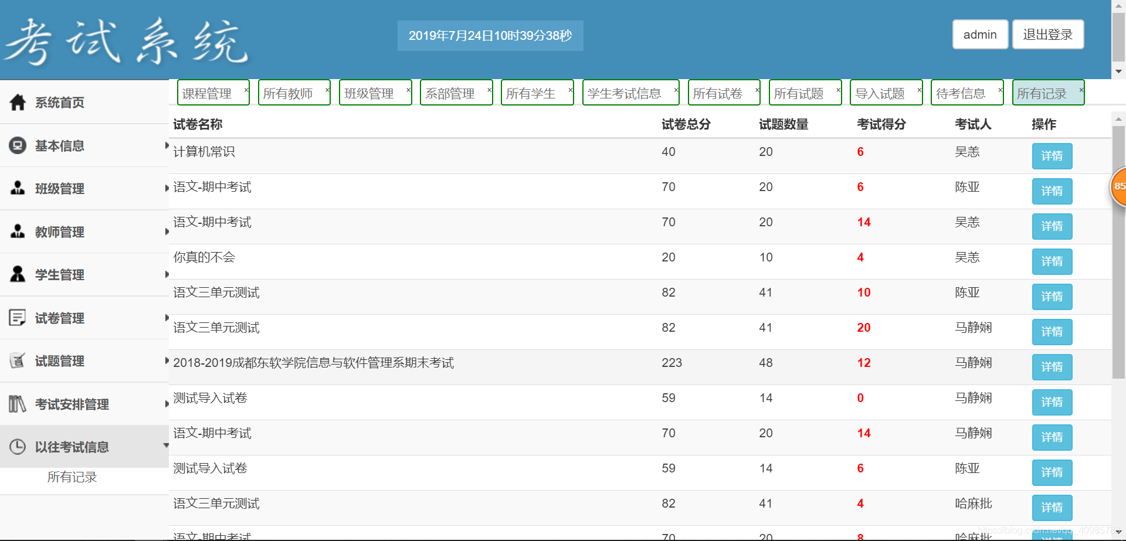Viewport: 1126px width, 541px height.
Task: Expand the 考试安排管理 sidebar arrow
Action: 167,404
